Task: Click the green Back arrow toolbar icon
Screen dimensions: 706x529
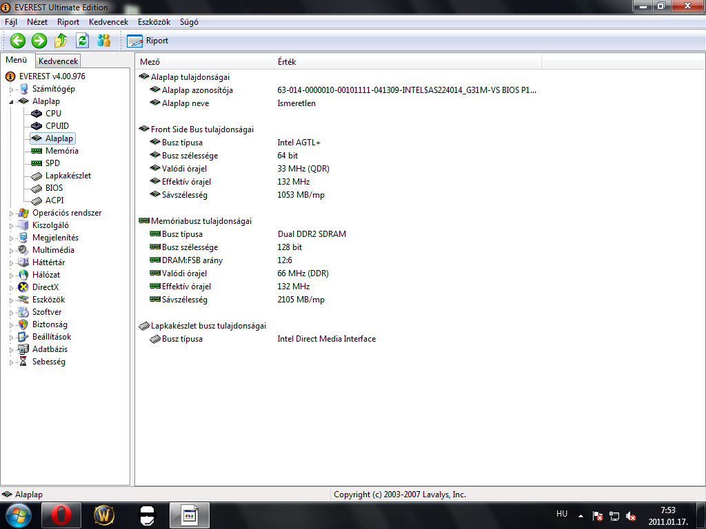Action: pyautogui.click(x=17, y=41)
